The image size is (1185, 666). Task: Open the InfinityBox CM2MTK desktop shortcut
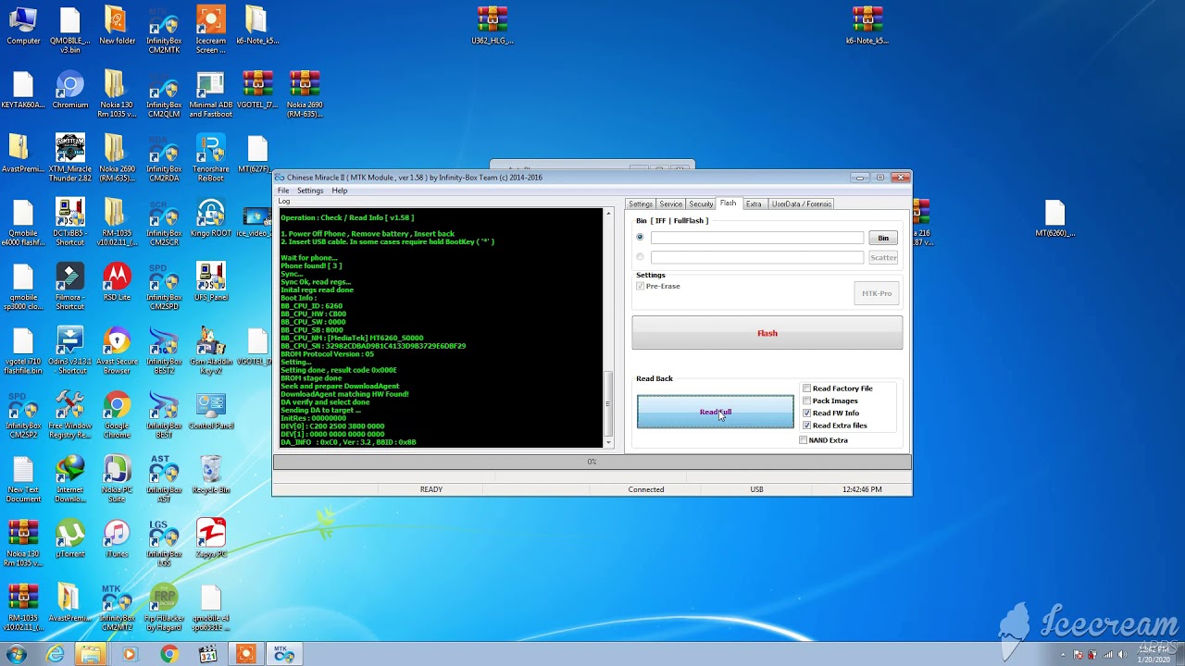164,29
